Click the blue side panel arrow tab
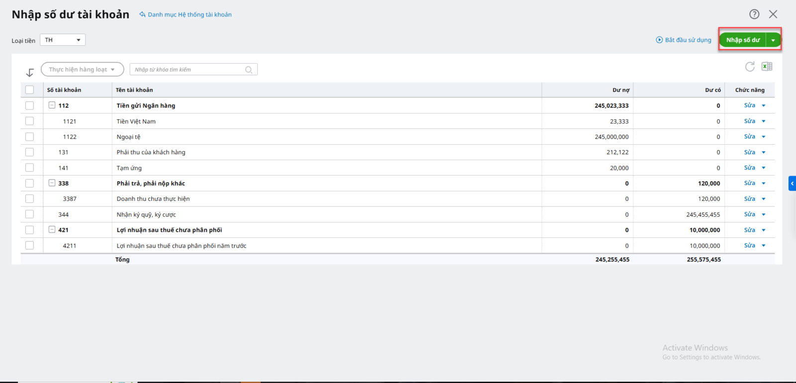The width and height of the screenshot is (796, 383). click(x=792, y=184)
